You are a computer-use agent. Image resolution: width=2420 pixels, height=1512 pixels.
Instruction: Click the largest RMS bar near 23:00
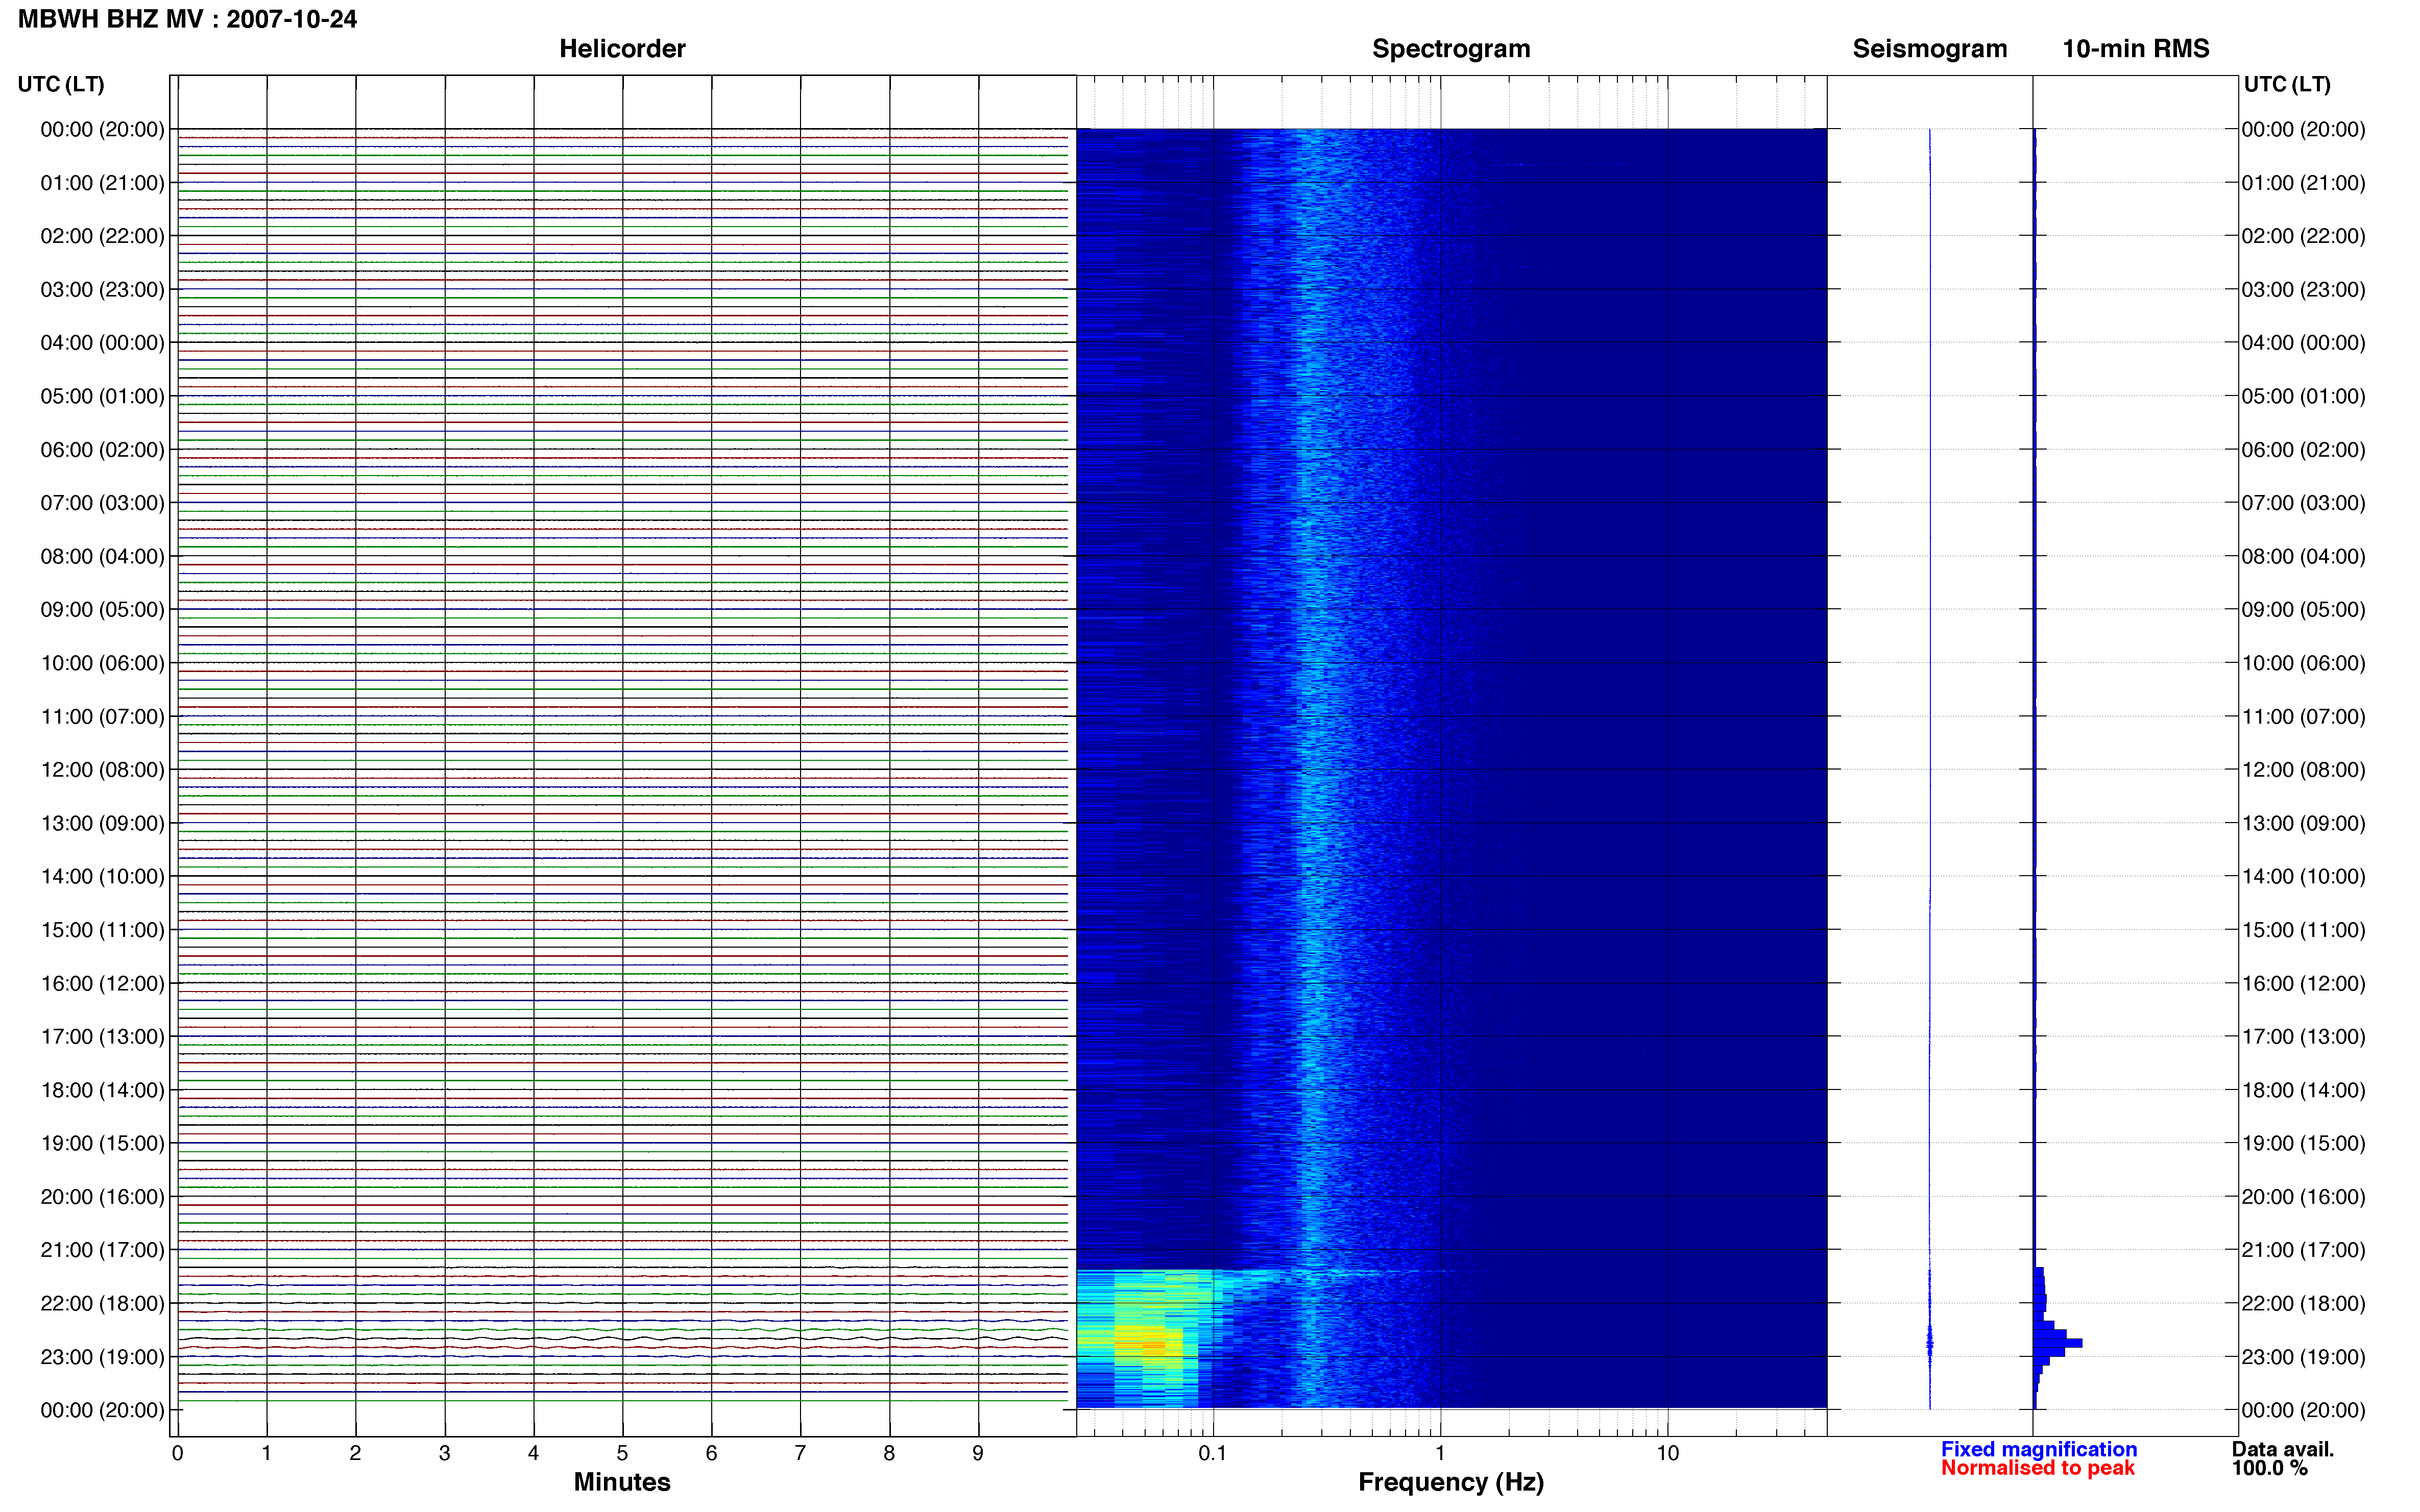2058,1343
